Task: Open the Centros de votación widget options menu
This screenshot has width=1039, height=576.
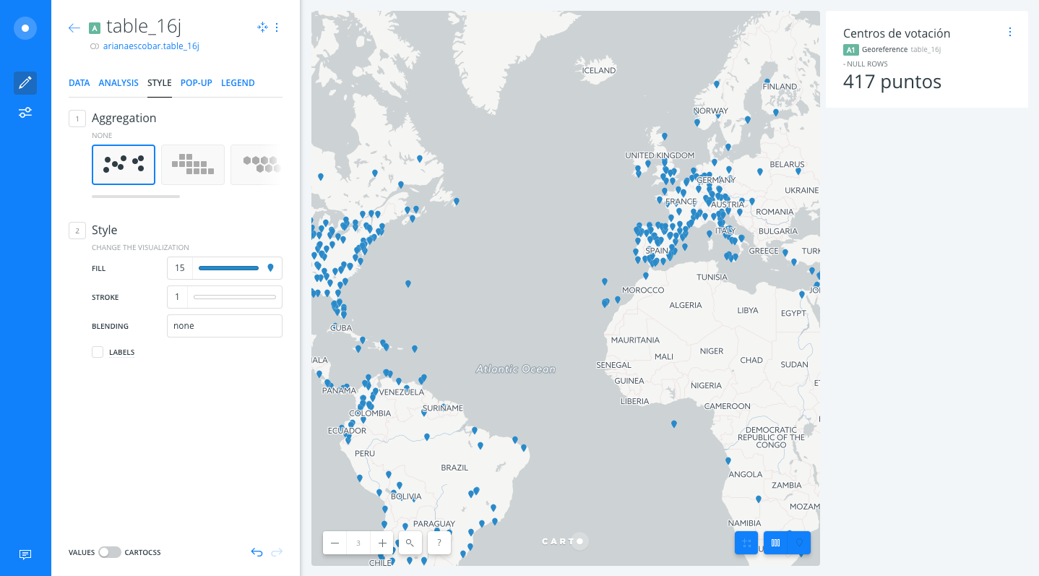Action: 1010,32
